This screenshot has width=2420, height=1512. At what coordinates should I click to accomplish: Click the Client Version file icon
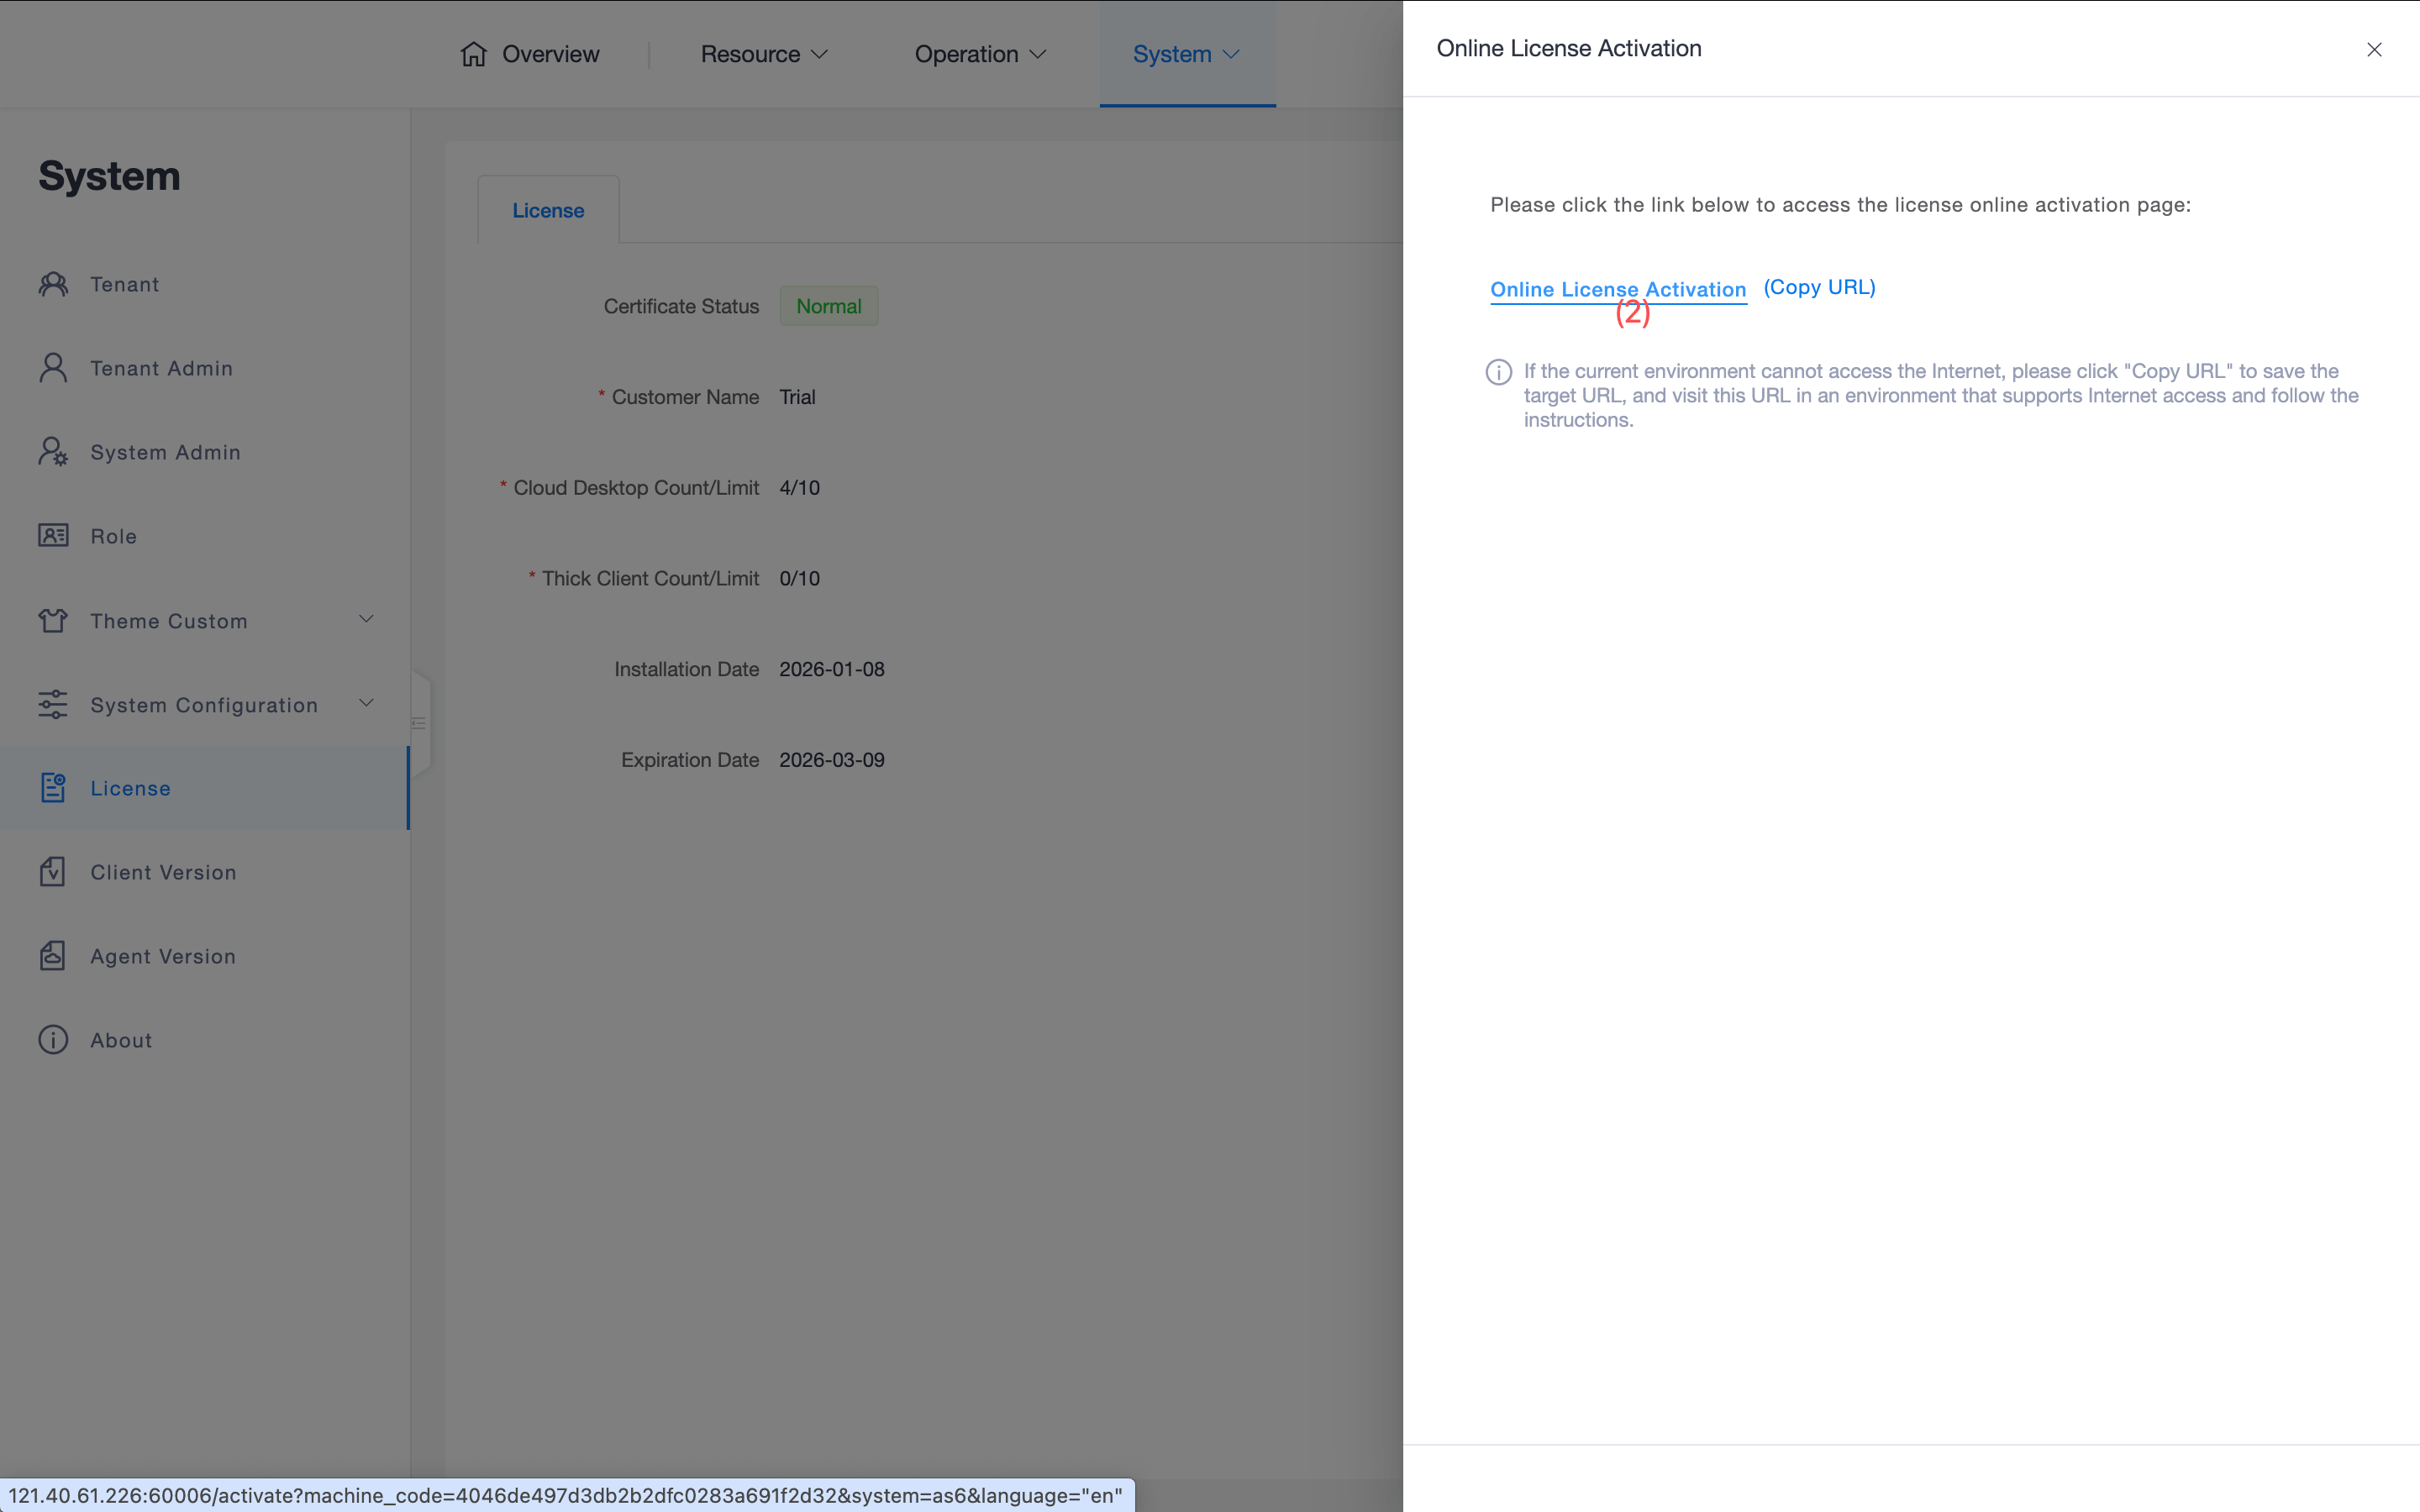[x=53, y=872]
